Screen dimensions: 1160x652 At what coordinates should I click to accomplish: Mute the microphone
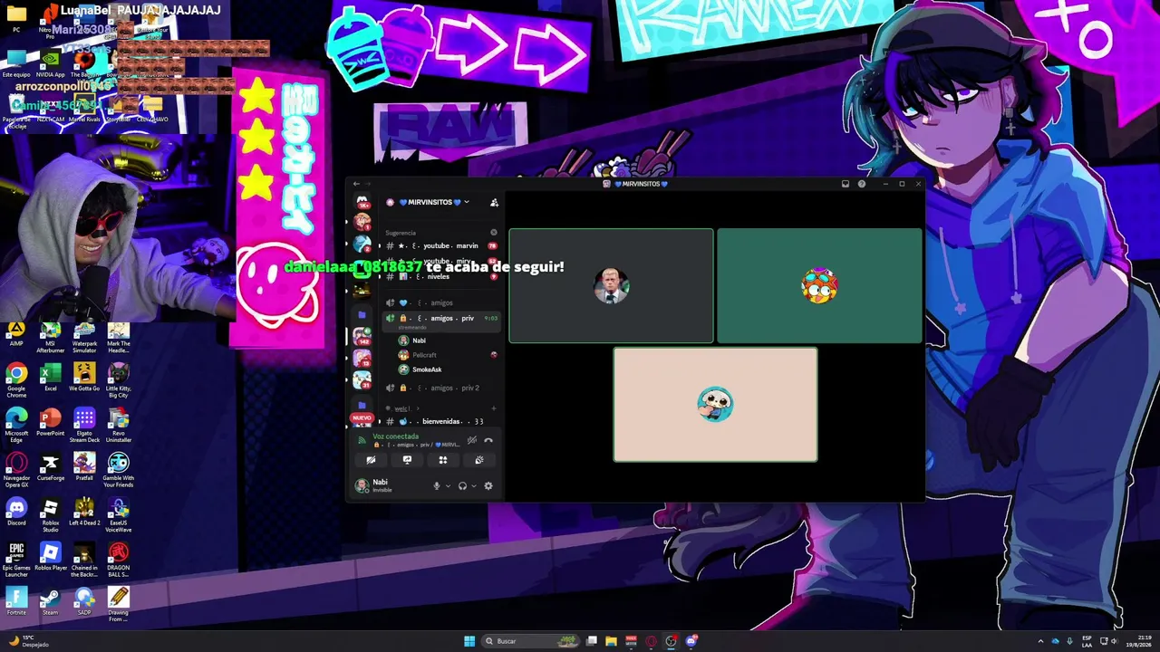point(436,486)
